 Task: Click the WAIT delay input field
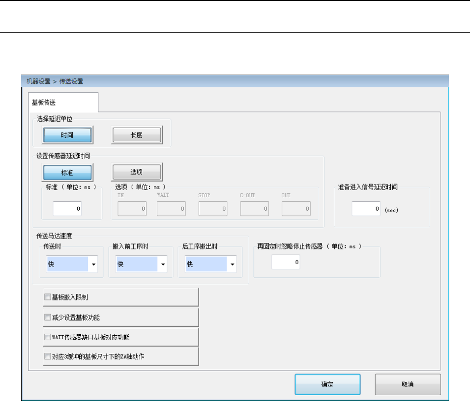click(171, 209)
